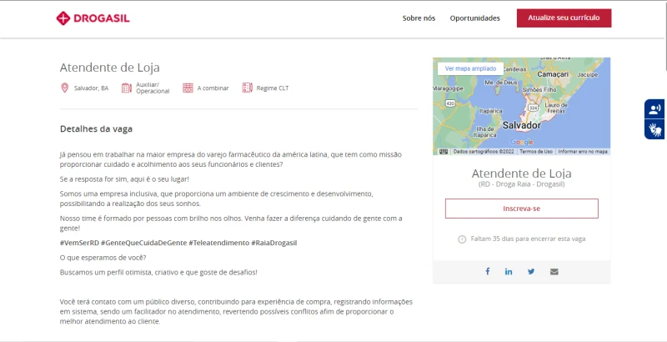
Task: Share the job on LinkedIn
Action: [x=509, y=271]
